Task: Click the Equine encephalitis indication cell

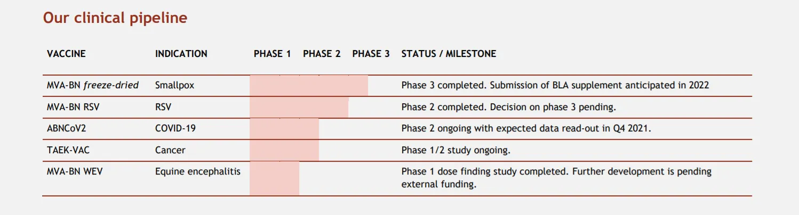Action: pyautogui.click(x=197, y=172)
